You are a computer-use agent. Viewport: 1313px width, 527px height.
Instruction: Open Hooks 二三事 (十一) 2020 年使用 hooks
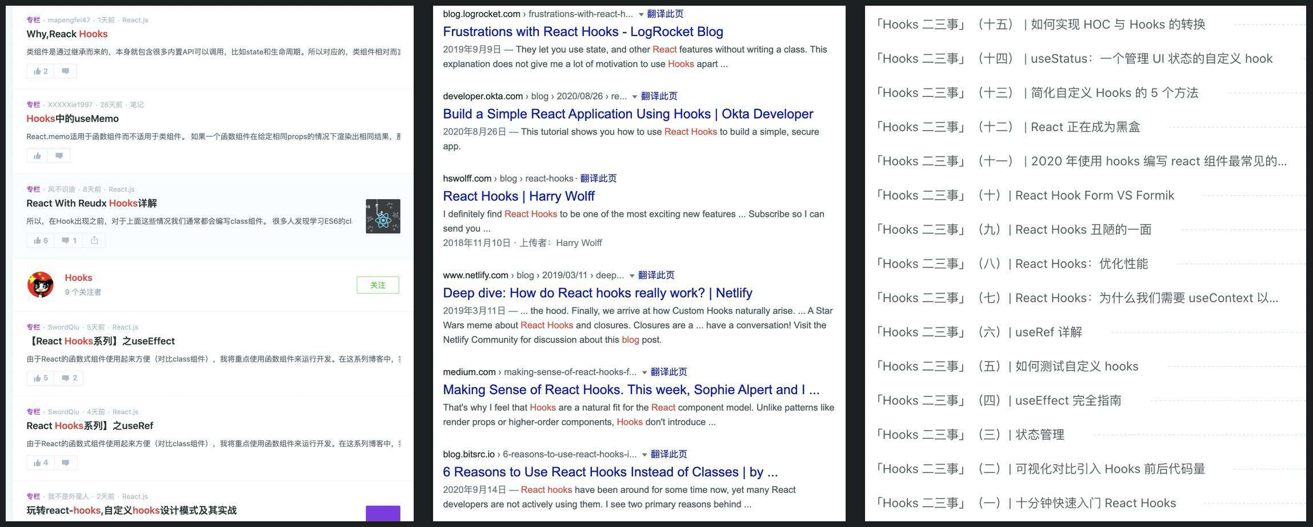pos(1081,161)
